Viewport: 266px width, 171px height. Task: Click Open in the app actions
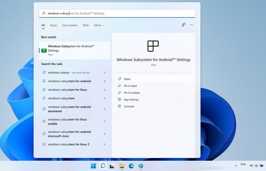tap(154, 79)
